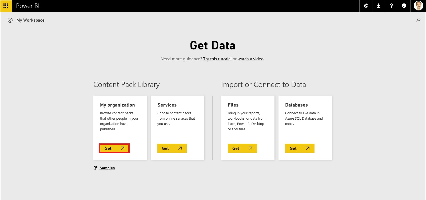Get content packs from My organization
Viewport: 426px width, 200px height.
tap(114, 148)
